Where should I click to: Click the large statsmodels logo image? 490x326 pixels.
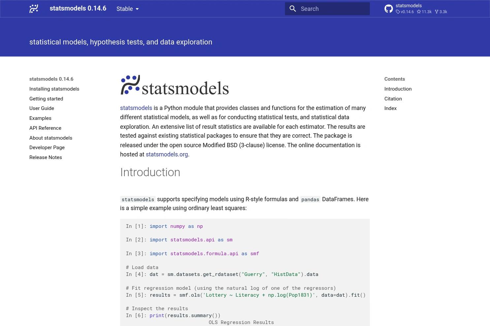tap(175, 85)
